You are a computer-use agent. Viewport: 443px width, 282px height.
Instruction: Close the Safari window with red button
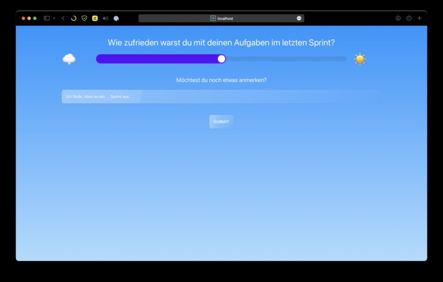[24, 18]
